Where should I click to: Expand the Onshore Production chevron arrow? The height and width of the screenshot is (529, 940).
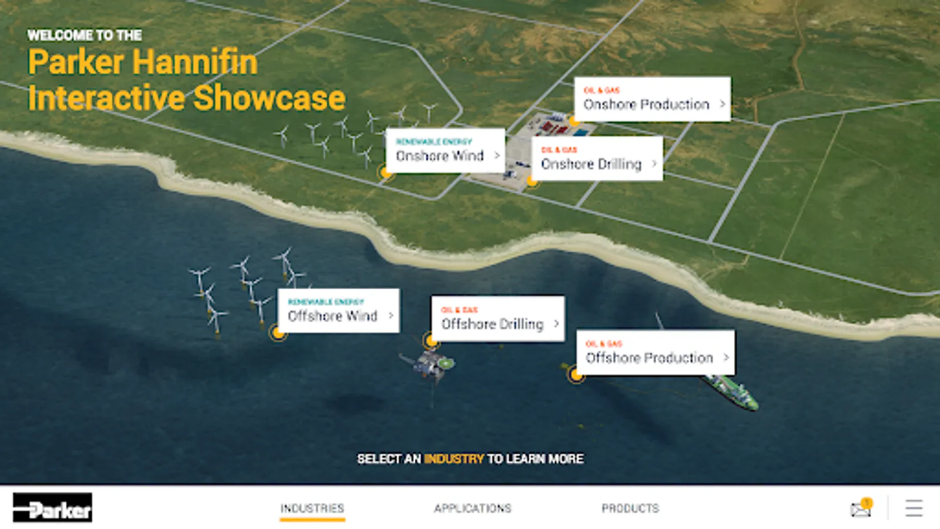pyautogui.click(x=722, y=104)
